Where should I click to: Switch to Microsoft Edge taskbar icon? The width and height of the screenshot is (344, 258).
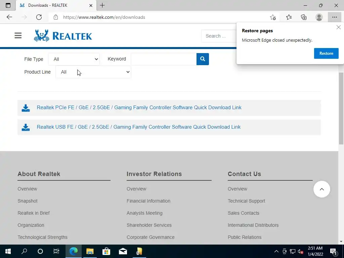(x=74, y=251)
